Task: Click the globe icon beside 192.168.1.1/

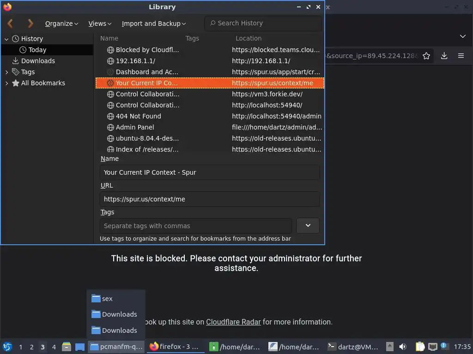Action: 110,61
